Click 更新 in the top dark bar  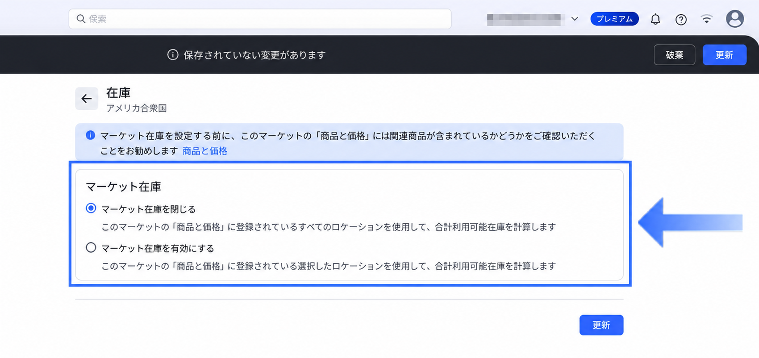(724, 55)
